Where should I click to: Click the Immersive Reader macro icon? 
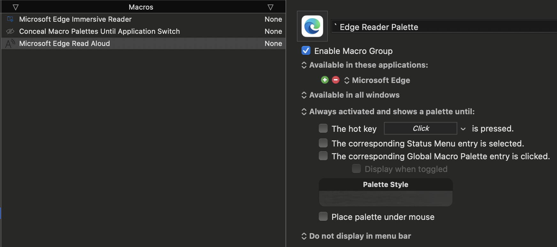10,19
